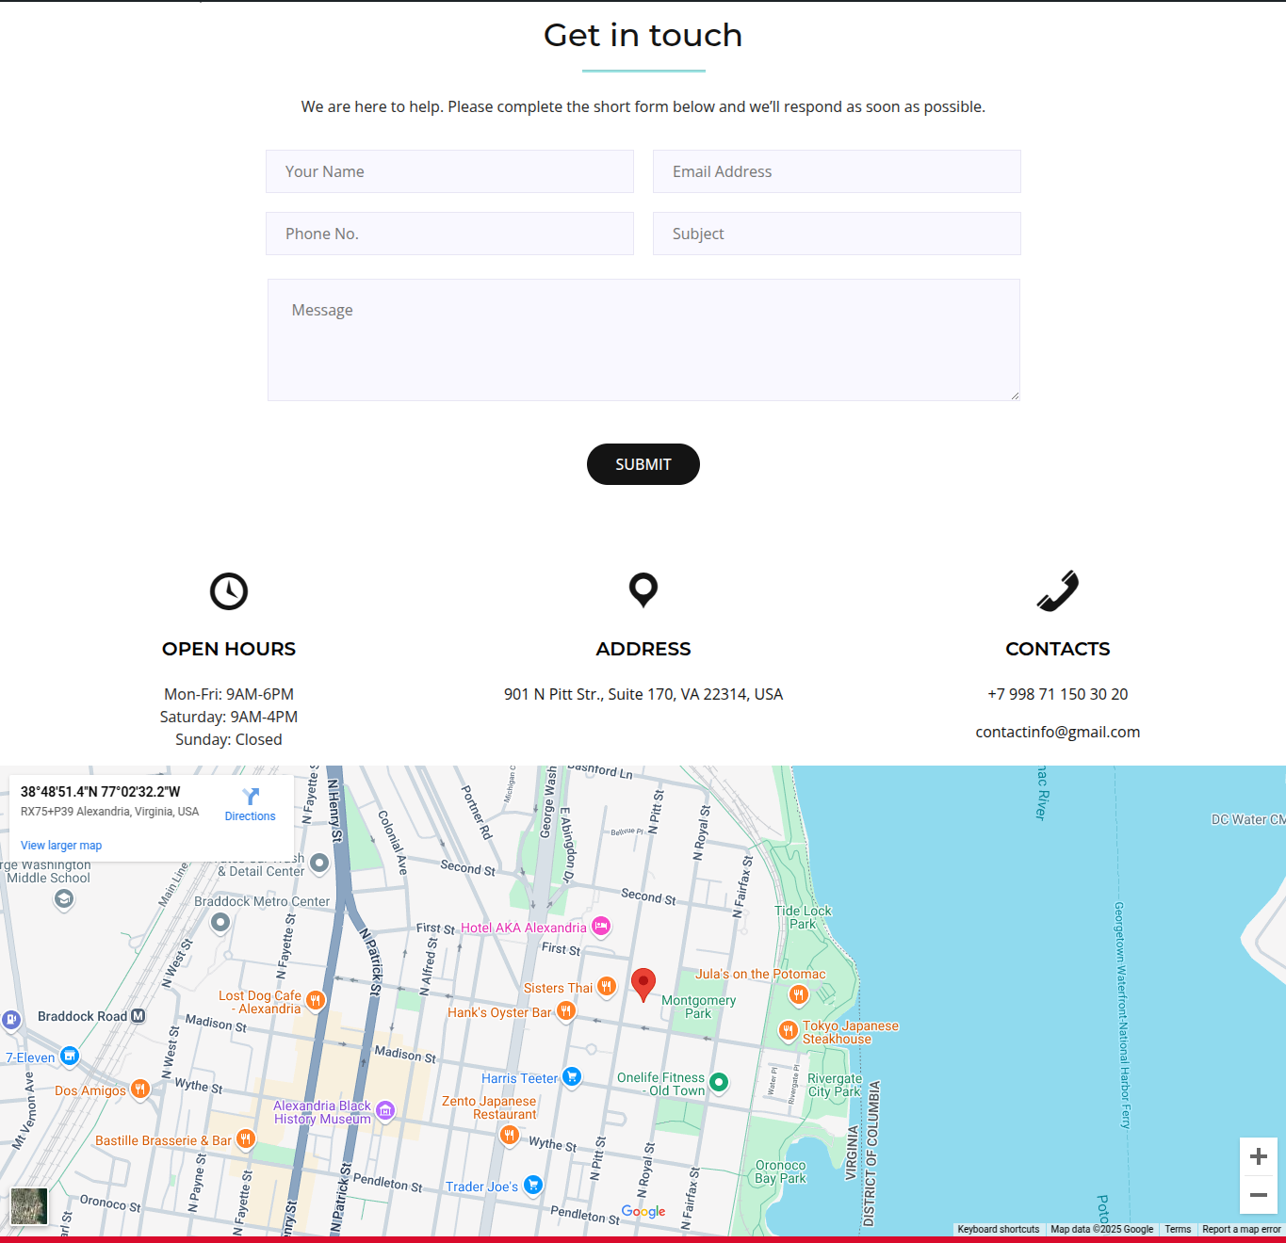Switch to satellite view thumbnail
The height and width of the screenshot is (1243, 1286).
29,1206
